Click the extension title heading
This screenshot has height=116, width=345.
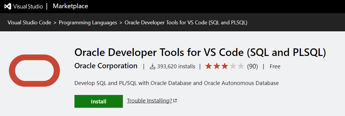[200, 53]
